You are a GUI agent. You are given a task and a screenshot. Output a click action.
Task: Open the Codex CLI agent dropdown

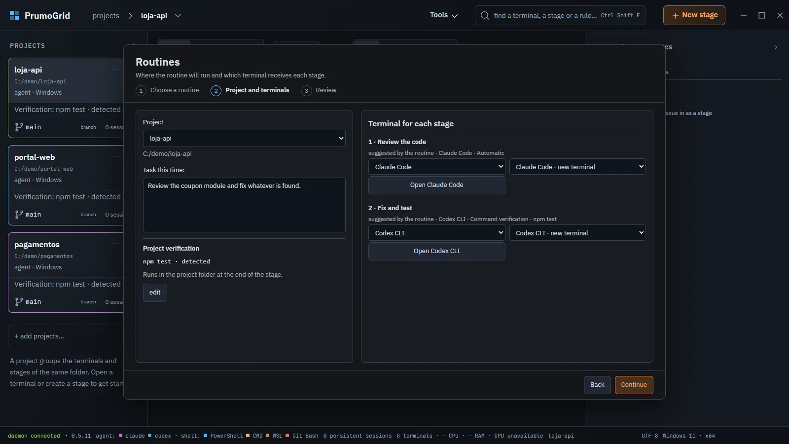[x=436, y=233]
